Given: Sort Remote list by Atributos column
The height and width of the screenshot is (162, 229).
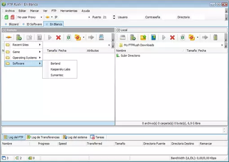Looking at the screenshot, I should [100, 51].
